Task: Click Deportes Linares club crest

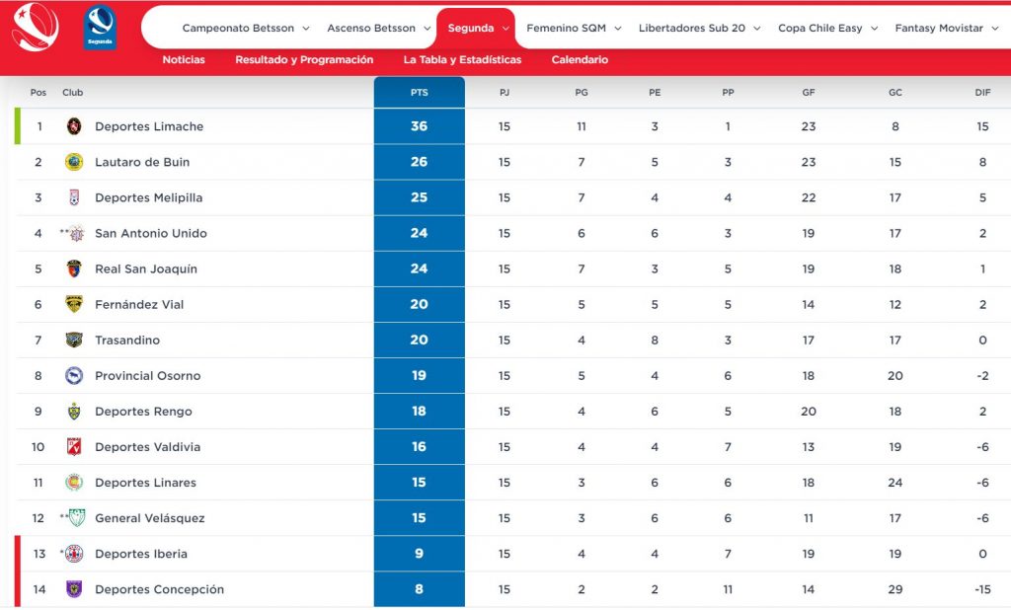Action: [x=74, y=483]
